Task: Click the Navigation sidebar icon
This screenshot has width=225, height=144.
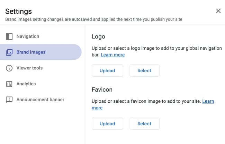Action: point(9,36)
